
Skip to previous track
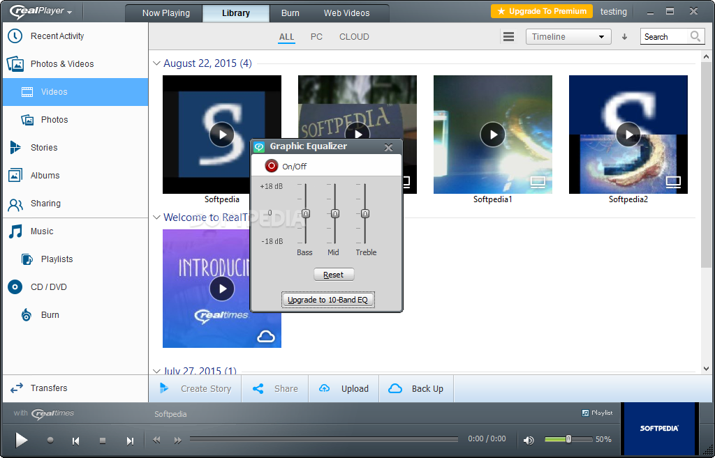(75, 441)
